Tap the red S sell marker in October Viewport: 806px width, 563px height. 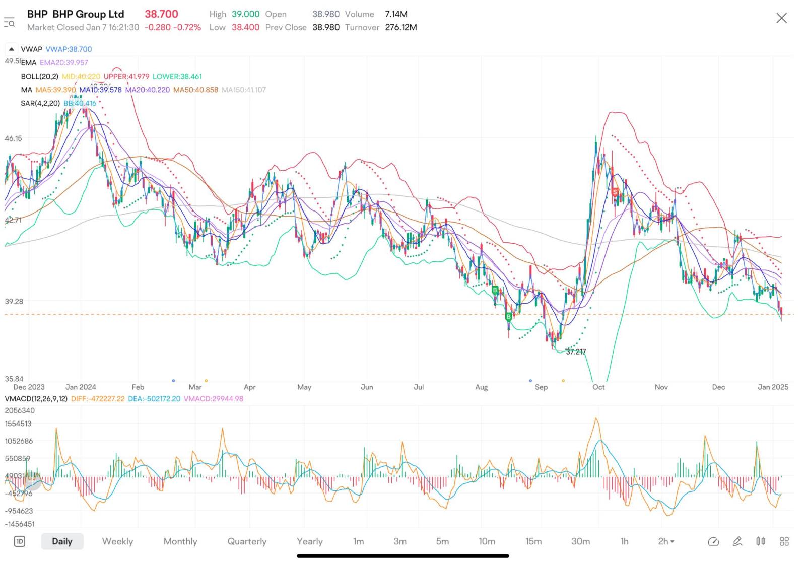(615, 192)
